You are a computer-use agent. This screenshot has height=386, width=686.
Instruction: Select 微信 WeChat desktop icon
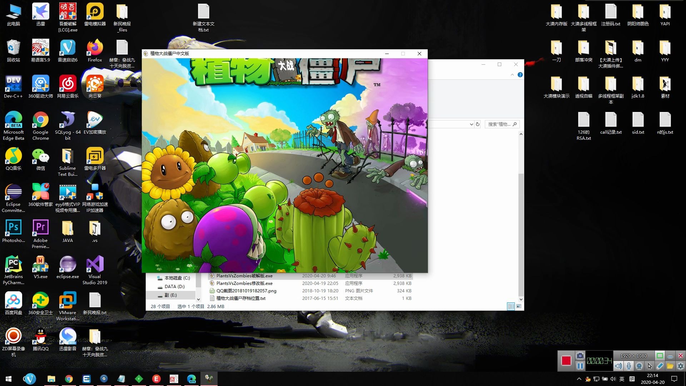tap(41, 159)
